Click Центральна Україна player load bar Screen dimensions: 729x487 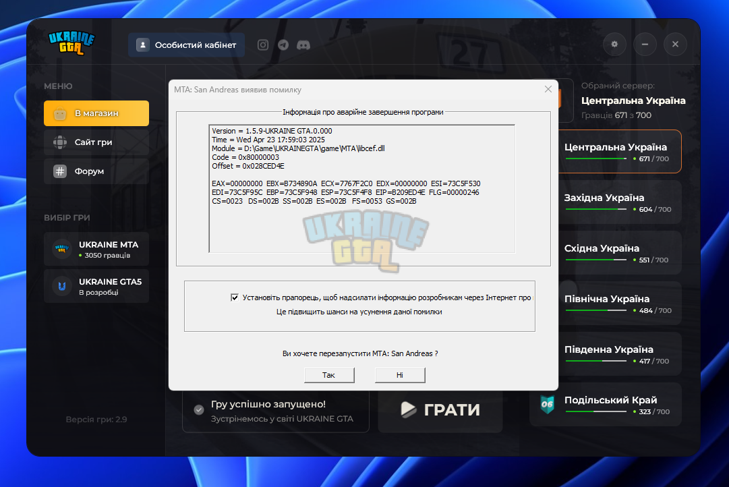tap(596, 159)
